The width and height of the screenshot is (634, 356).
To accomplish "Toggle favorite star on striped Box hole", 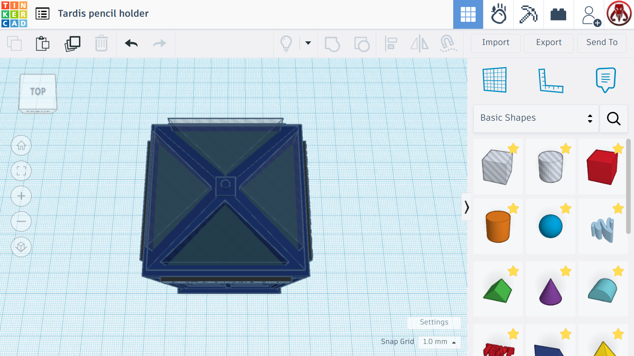I will tap(513, 149).
